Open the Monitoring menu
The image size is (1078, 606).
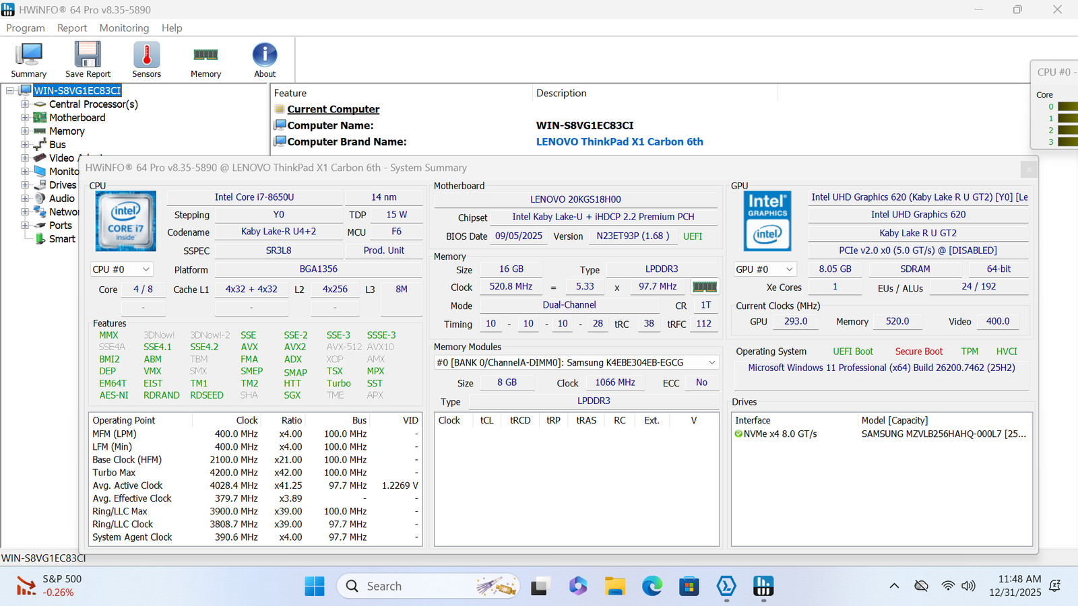point(124,28)
